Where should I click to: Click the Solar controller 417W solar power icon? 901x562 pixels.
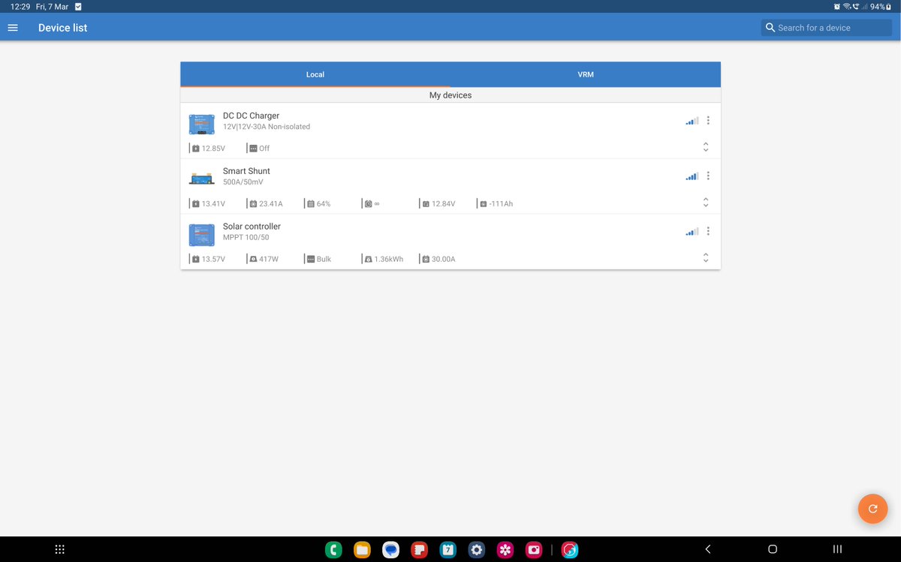pos(253,260)
